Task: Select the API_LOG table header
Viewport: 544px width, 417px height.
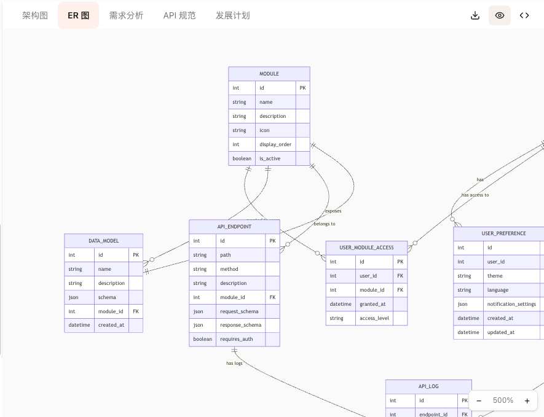Action: click(x=428, y=386)
